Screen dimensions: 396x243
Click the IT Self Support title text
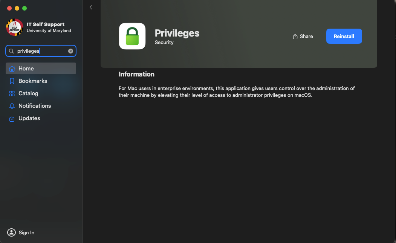(46, 24)
